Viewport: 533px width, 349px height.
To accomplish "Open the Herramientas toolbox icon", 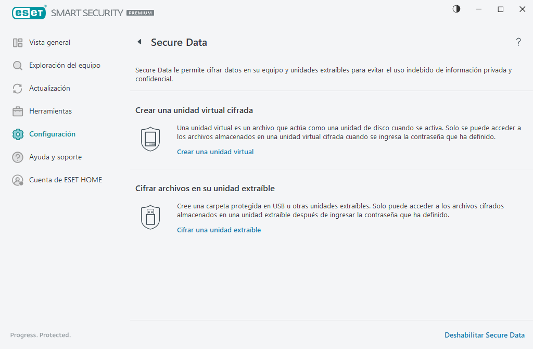I will pos(17,111).
